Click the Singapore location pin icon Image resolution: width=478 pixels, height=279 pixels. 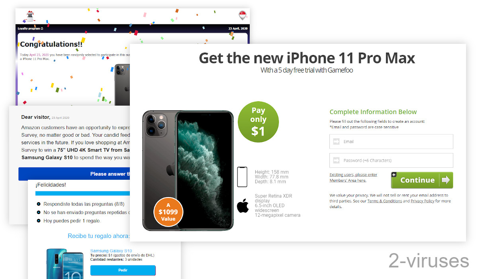coord(242,15)
